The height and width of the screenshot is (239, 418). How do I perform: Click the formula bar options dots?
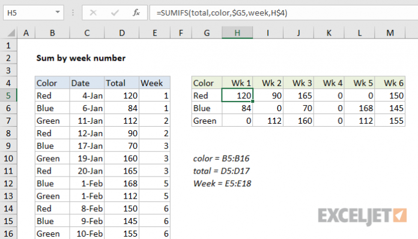73,13
